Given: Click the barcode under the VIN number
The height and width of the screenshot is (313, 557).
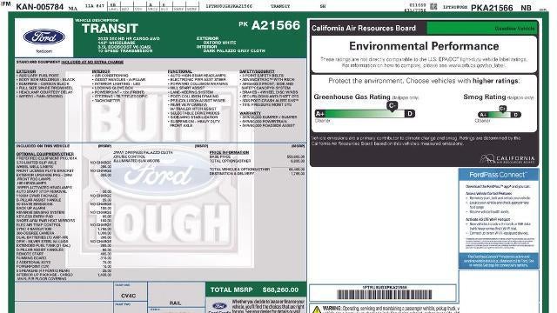Looking at the screenshot, I should point(385,295).
